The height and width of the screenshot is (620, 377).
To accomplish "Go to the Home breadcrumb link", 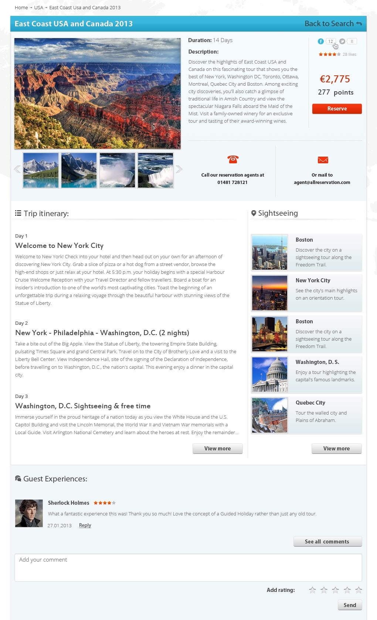I will pyautogui.click(x=21, y=7).
